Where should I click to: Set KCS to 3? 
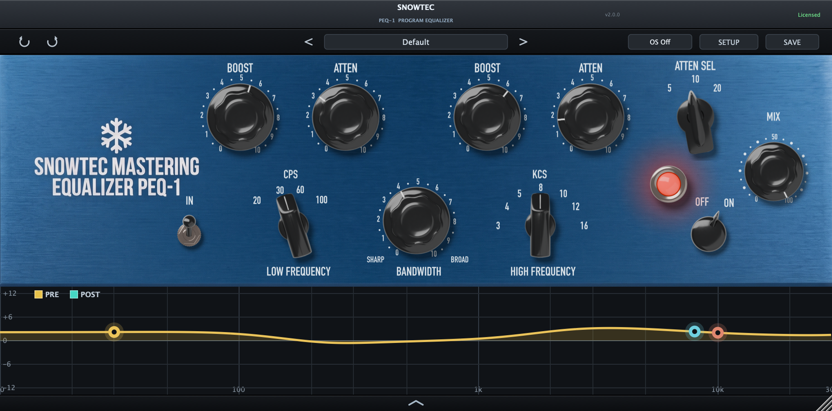498,225
